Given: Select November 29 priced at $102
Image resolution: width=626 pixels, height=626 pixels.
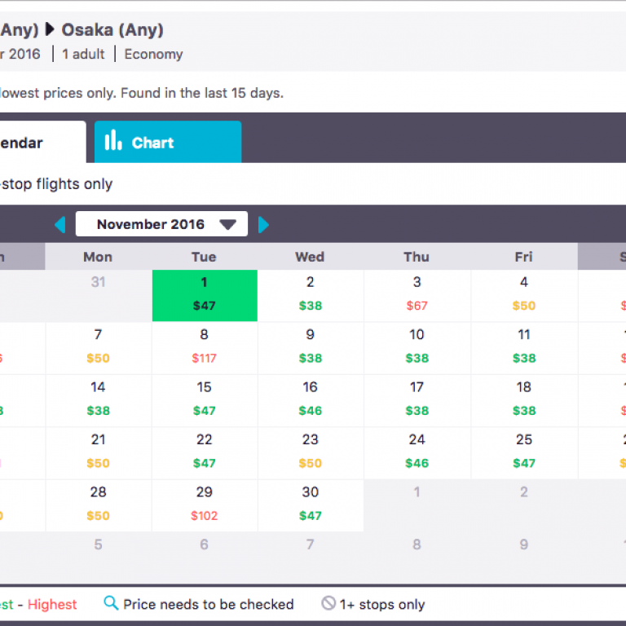Looking at the screenshot, I should tap(204, 505).
